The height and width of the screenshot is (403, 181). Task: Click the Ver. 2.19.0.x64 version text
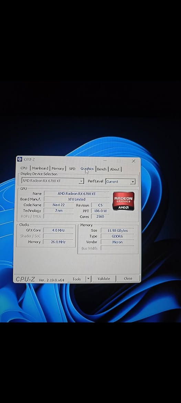(52, 280)
